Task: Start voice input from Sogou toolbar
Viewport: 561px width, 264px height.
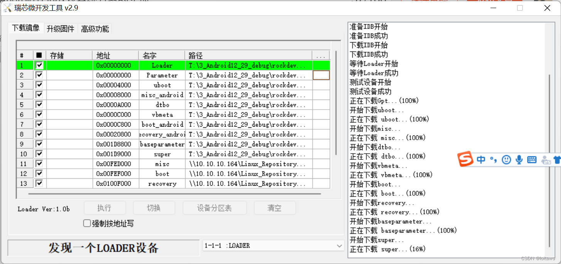Action: pos(519,159)
